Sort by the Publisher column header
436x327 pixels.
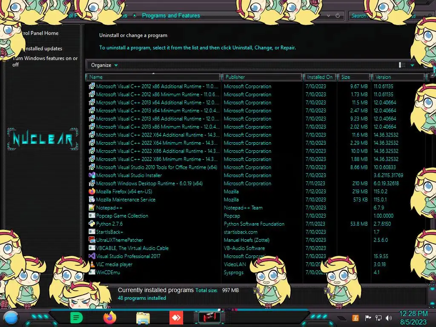pyautogui.click(x=262, y=77)
